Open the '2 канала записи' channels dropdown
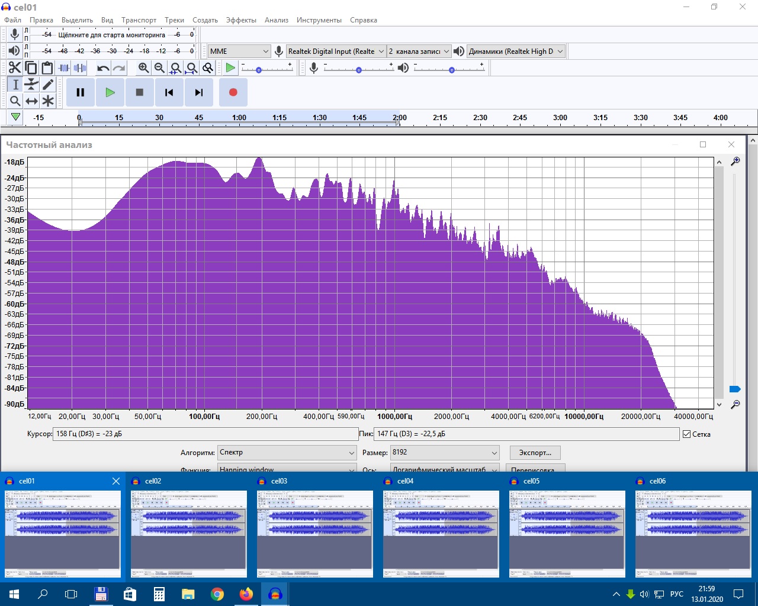The width and height of the screenshot is (758, 606). click(x=419, y=51)
